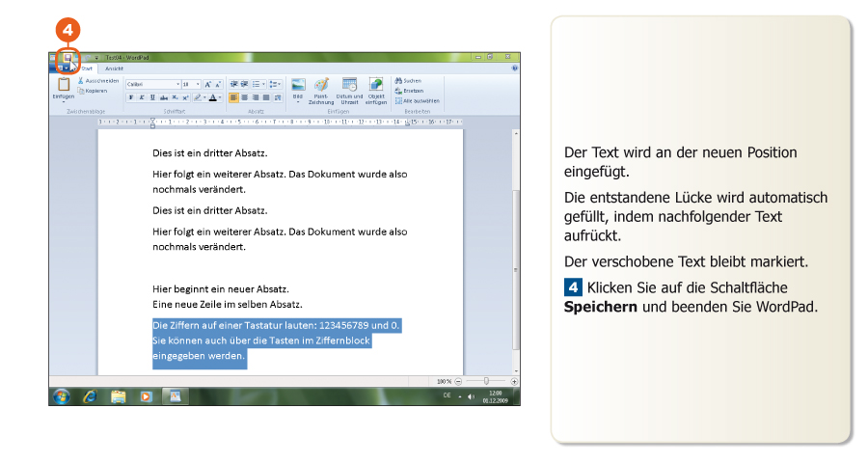This screenshot has height=463, width=868.
Task: Toggle underline (U) formatting
Action: tap(151, 97)
